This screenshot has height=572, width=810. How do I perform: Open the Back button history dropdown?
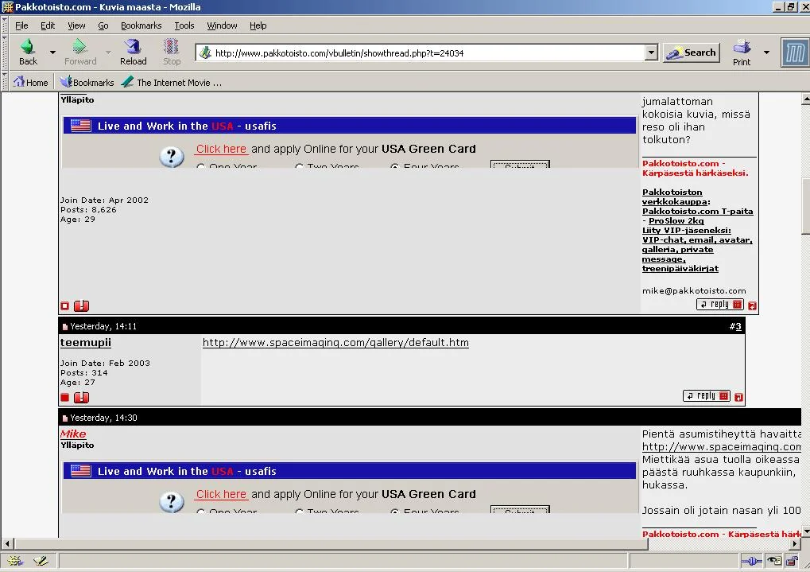pos(53,53)
